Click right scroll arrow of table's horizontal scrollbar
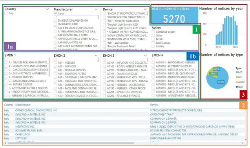Screen dimensions: 250x148 243,143
